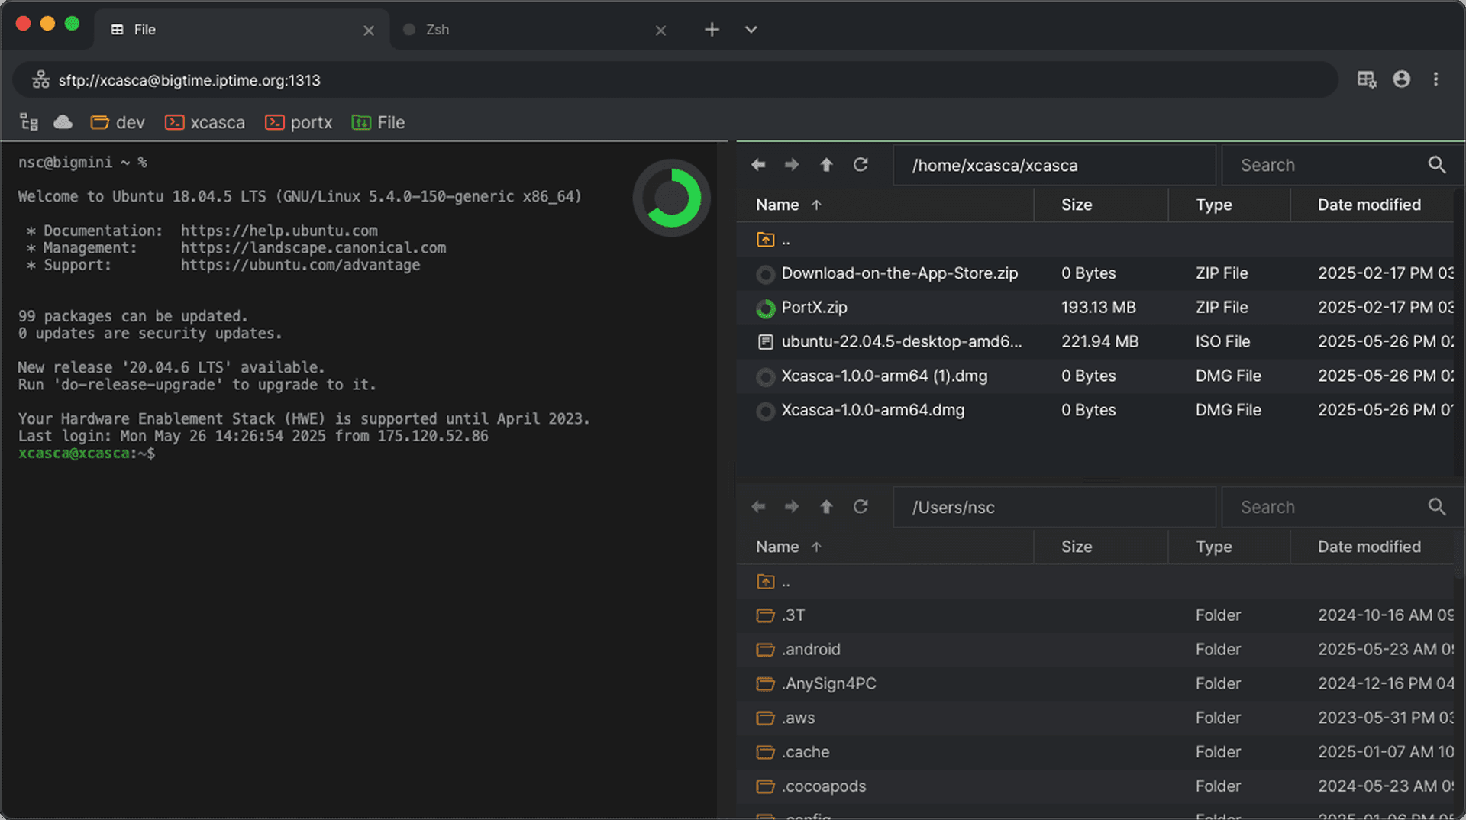Click the session tree icon in bookmarks bar

[x=29, y=122]
